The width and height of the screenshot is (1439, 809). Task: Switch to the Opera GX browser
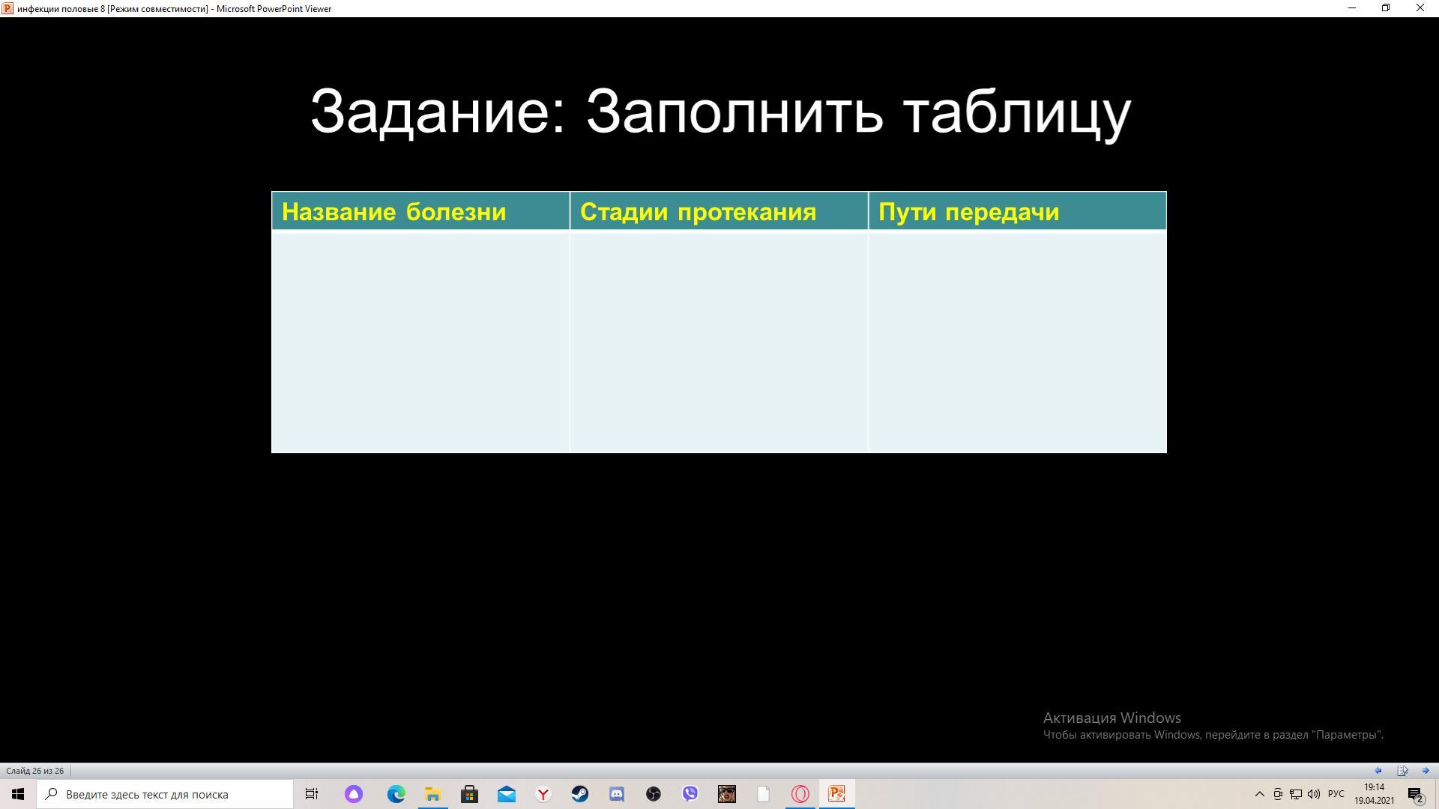[800, 794]
